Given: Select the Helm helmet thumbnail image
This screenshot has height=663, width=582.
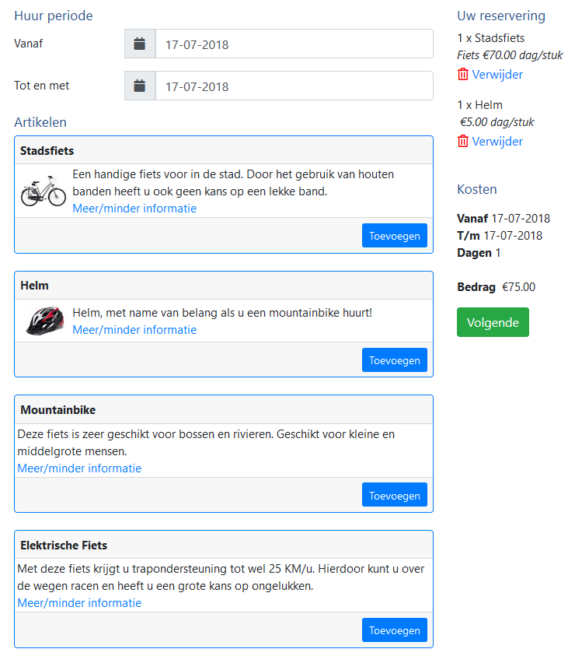Looking at the screenshot, I should (x=45, y=321).
